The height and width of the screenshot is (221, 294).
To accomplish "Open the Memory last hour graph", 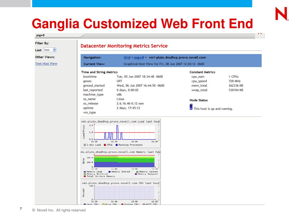I will click(121, 164).
